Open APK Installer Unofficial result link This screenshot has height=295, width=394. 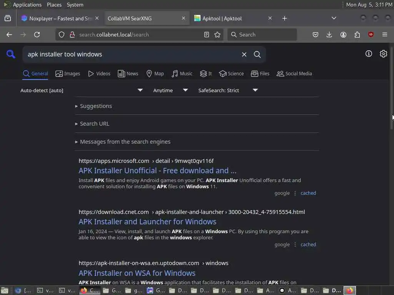157,171
